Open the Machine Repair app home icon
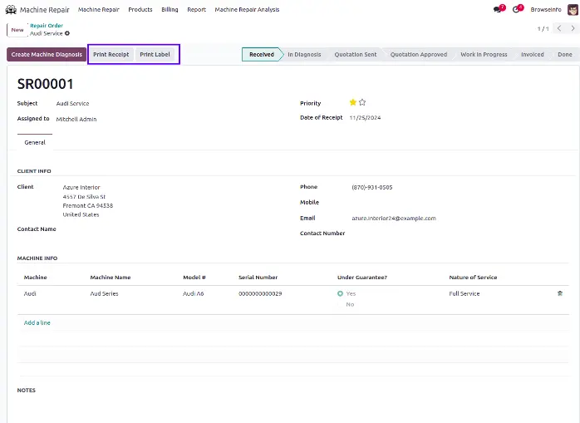The width and height of the screenshot is (580, 423). (x=11, y=9)
